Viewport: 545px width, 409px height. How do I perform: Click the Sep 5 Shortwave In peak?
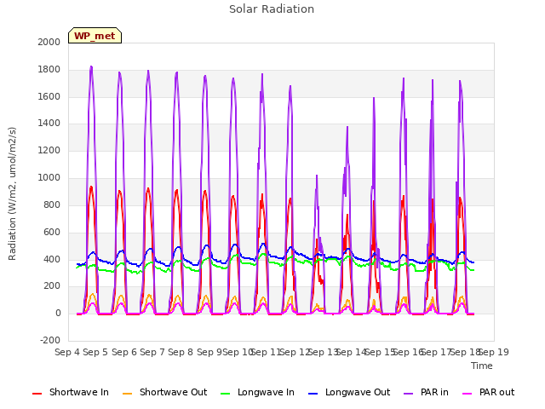coord(91,187)
